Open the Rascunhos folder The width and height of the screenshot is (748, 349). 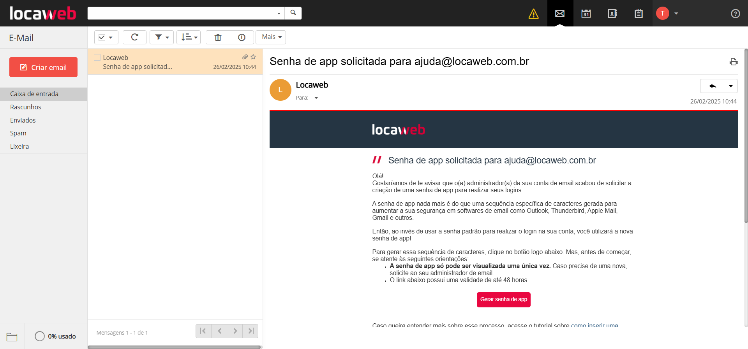point(44,107)
